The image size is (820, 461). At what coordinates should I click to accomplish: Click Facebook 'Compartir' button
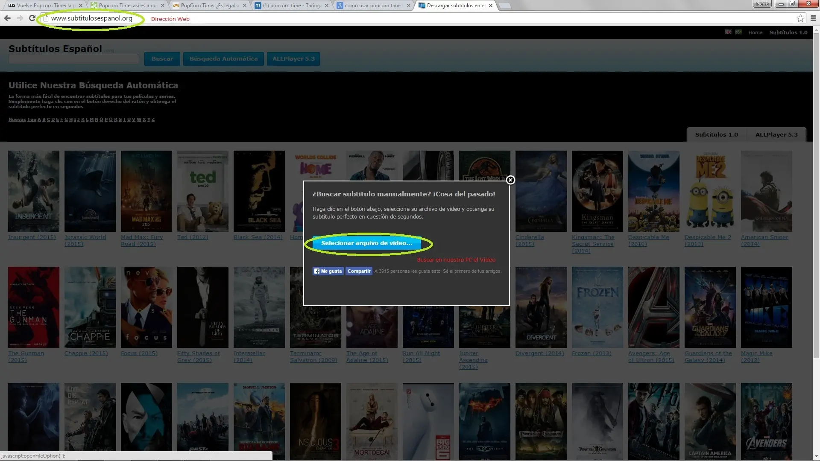359,271
